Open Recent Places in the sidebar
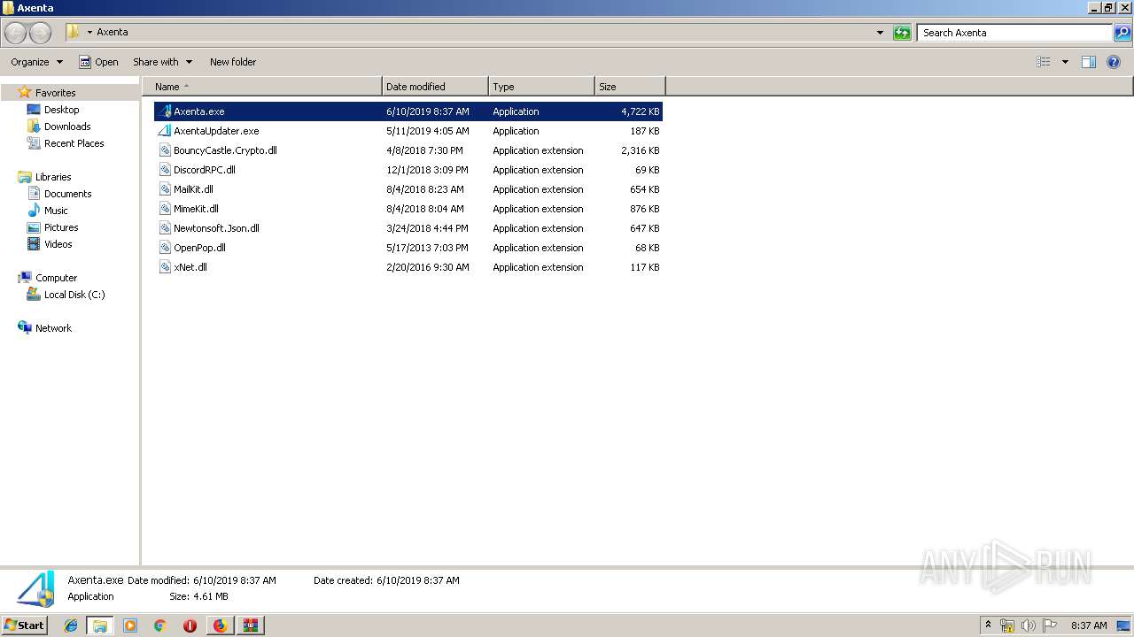 74,143
